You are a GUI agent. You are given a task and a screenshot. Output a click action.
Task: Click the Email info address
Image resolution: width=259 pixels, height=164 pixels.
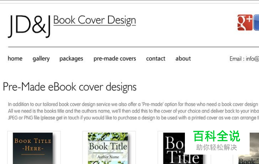coord(244,59)
